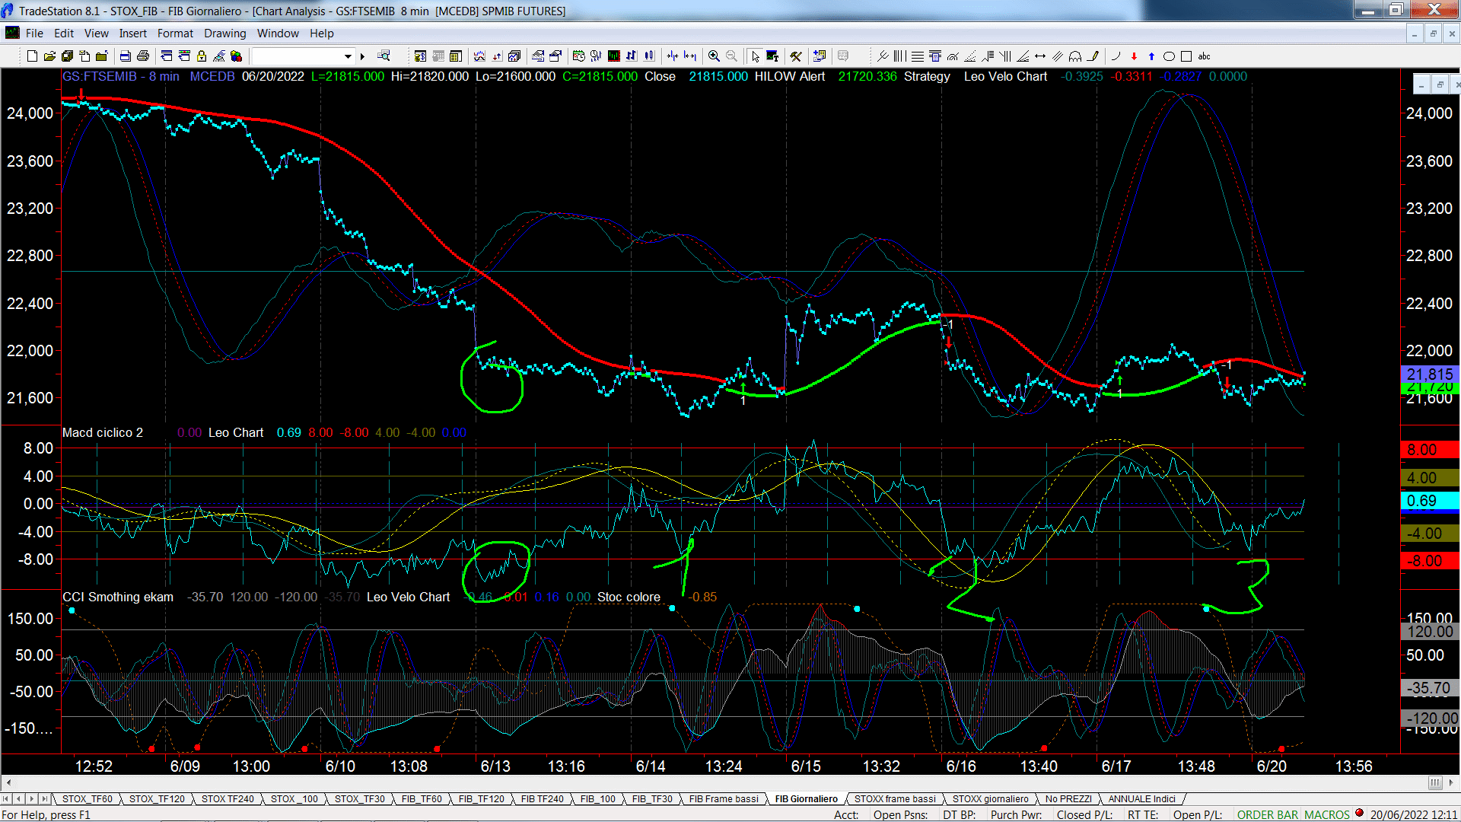Switch to the STOX _100 tab
This screenshot has width=1461, height=822.
pos(294,798)
